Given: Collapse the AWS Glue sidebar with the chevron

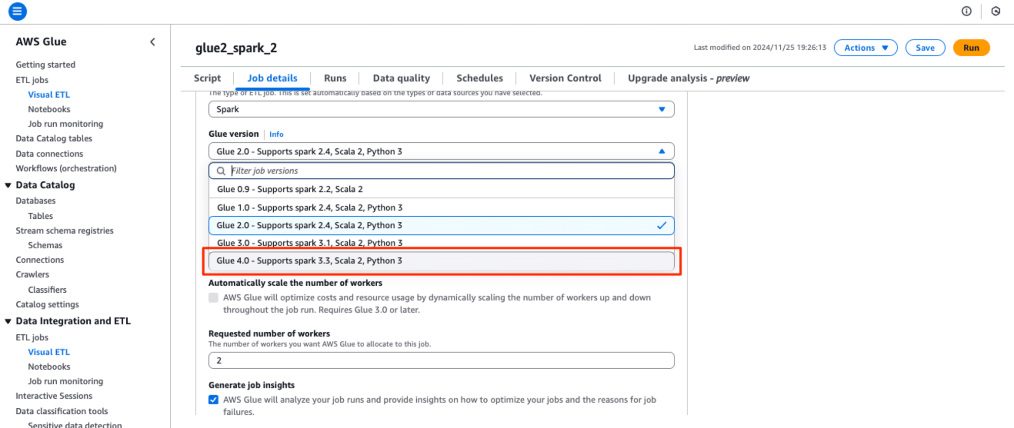Looking at the screenshot, I should pyautogui.click(x=153, y=42).
